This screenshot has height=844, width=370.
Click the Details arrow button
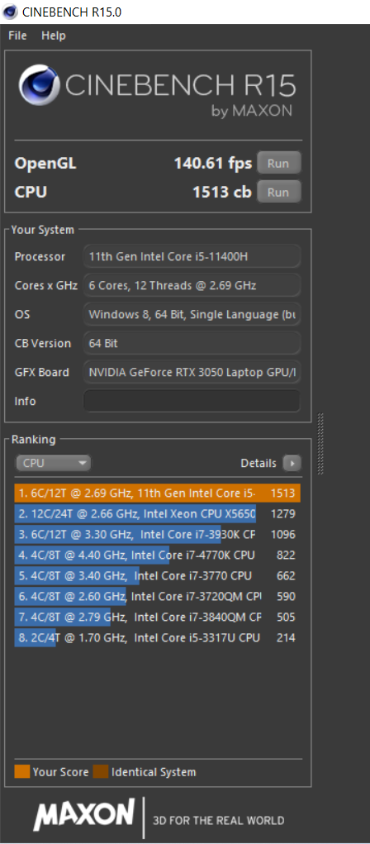(292, 463)
